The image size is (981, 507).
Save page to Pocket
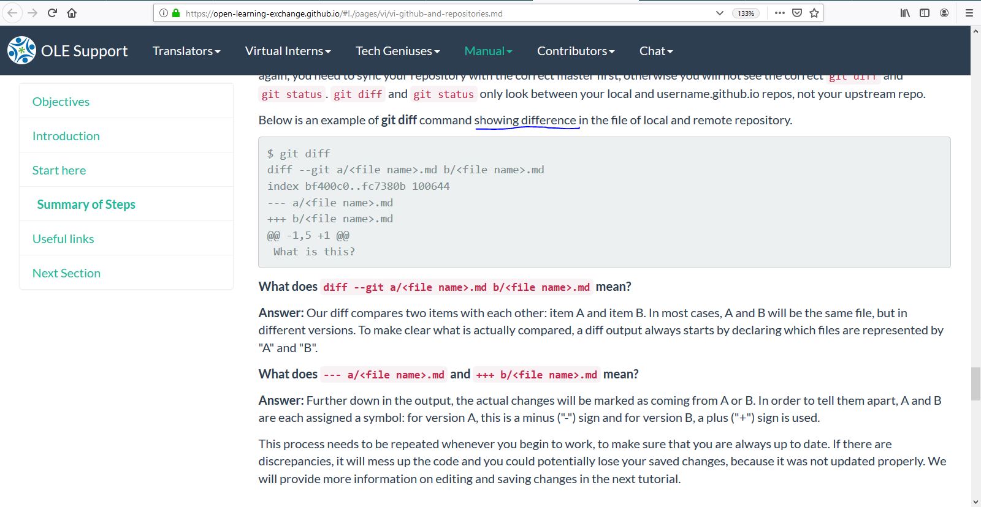797,13
